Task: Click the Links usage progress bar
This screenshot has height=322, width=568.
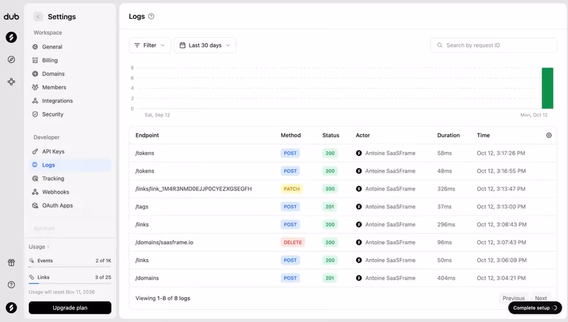Action: [x=70, y=284]
